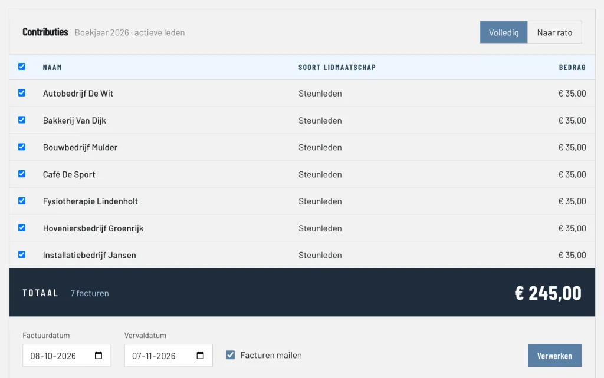Click the Factuurdatum date field
Viewport: 604px width, 378px height.
click(67, 355)
